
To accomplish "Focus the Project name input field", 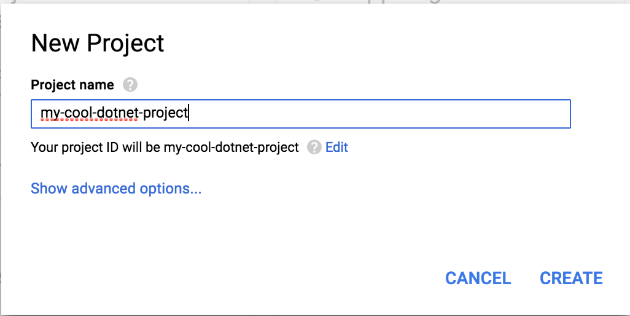I will (x=368, y=114).
